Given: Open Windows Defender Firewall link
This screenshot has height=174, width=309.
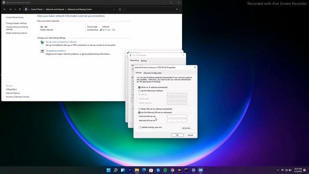Looking at the screenshot, I should click(x=17, y=97).
